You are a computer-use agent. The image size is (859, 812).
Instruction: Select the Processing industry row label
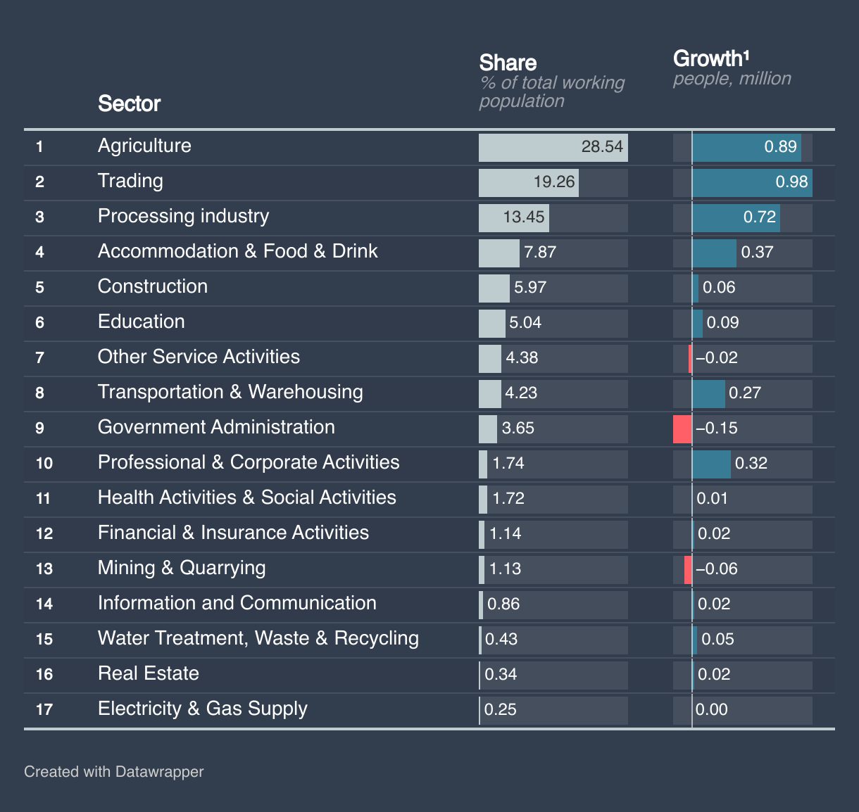183,216
